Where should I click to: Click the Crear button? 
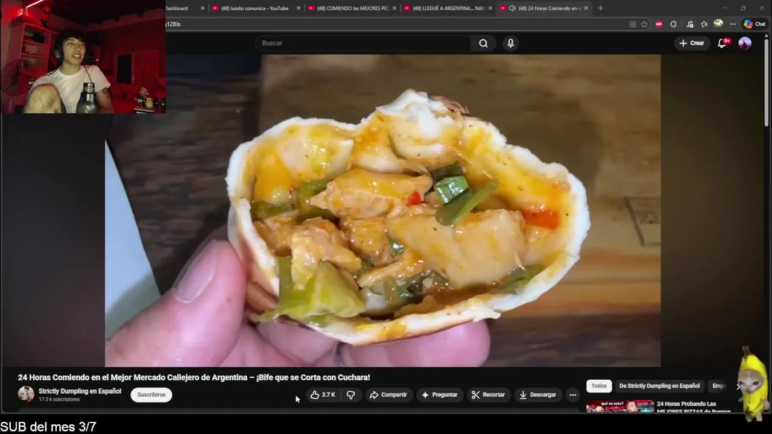point(692,43)
